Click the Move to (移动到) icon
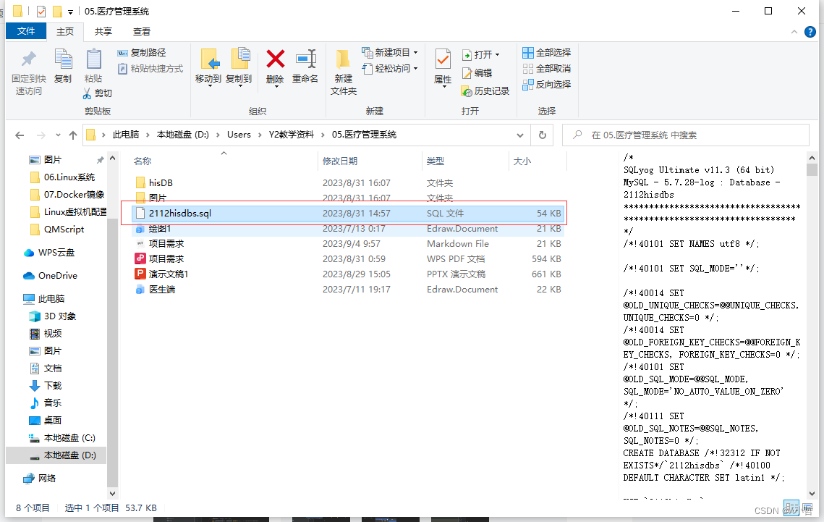 coord(211,59)
